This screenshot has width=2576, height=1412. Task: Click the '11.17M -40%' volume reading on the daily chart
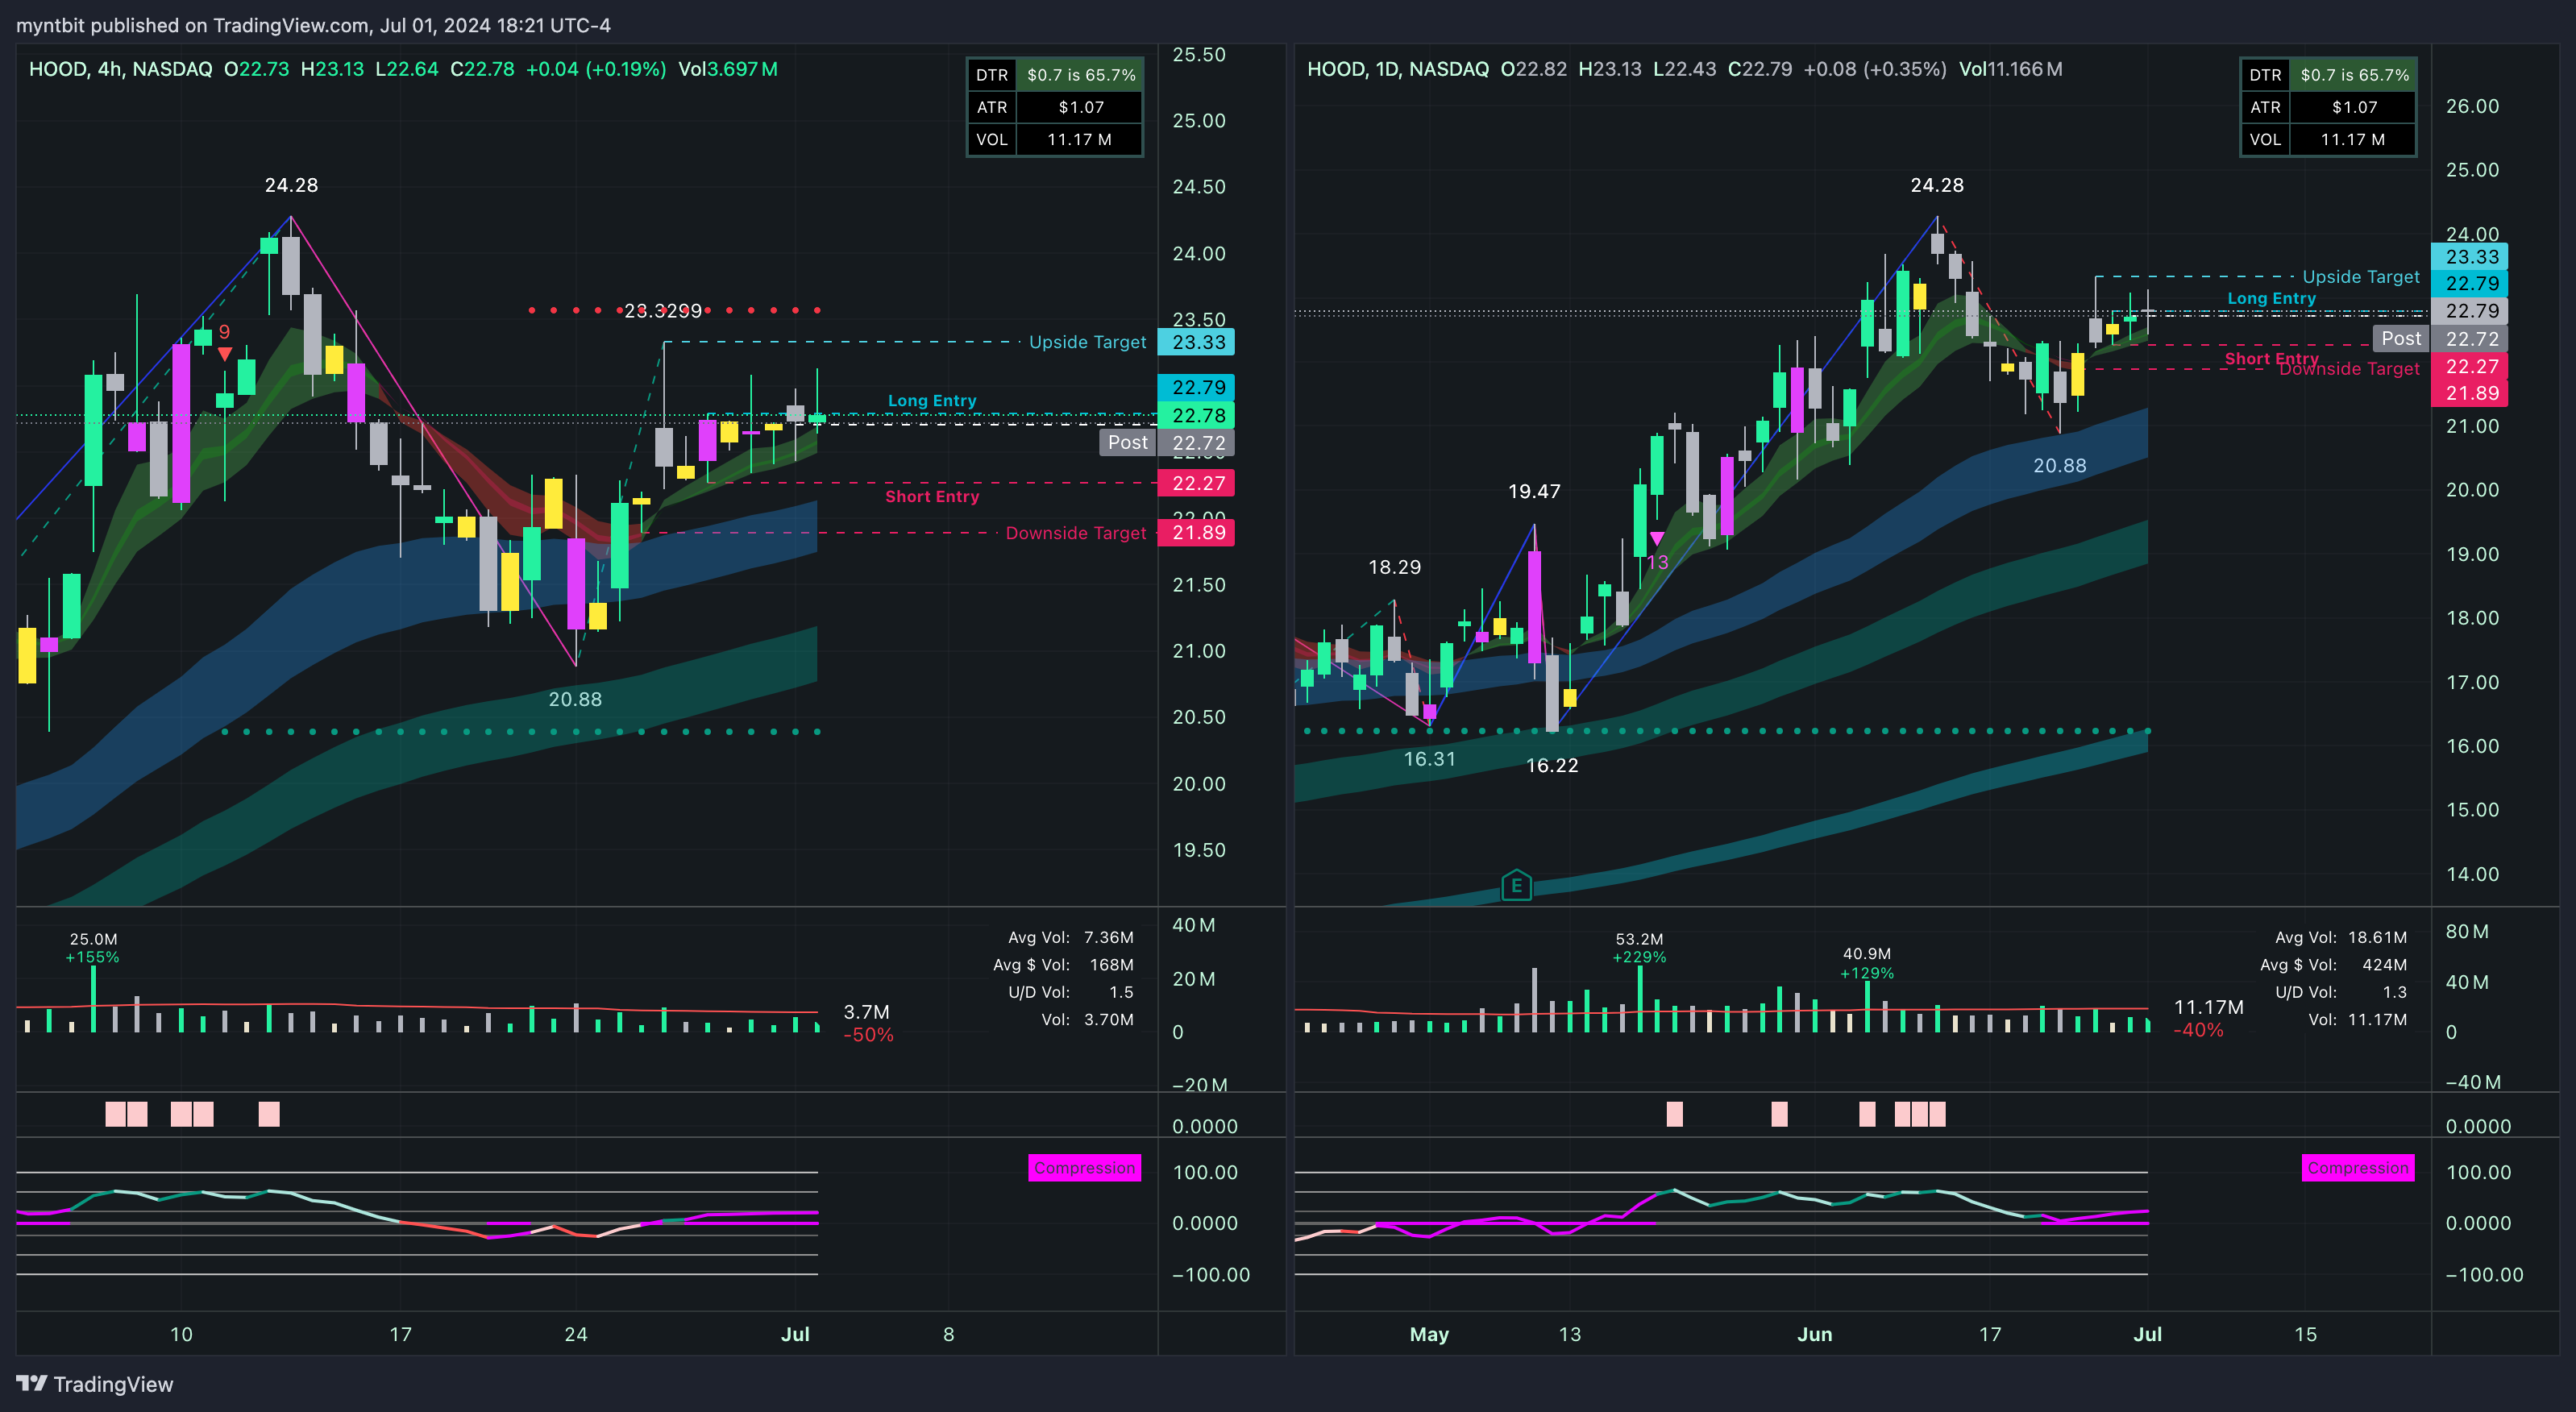[2208, 1018]
